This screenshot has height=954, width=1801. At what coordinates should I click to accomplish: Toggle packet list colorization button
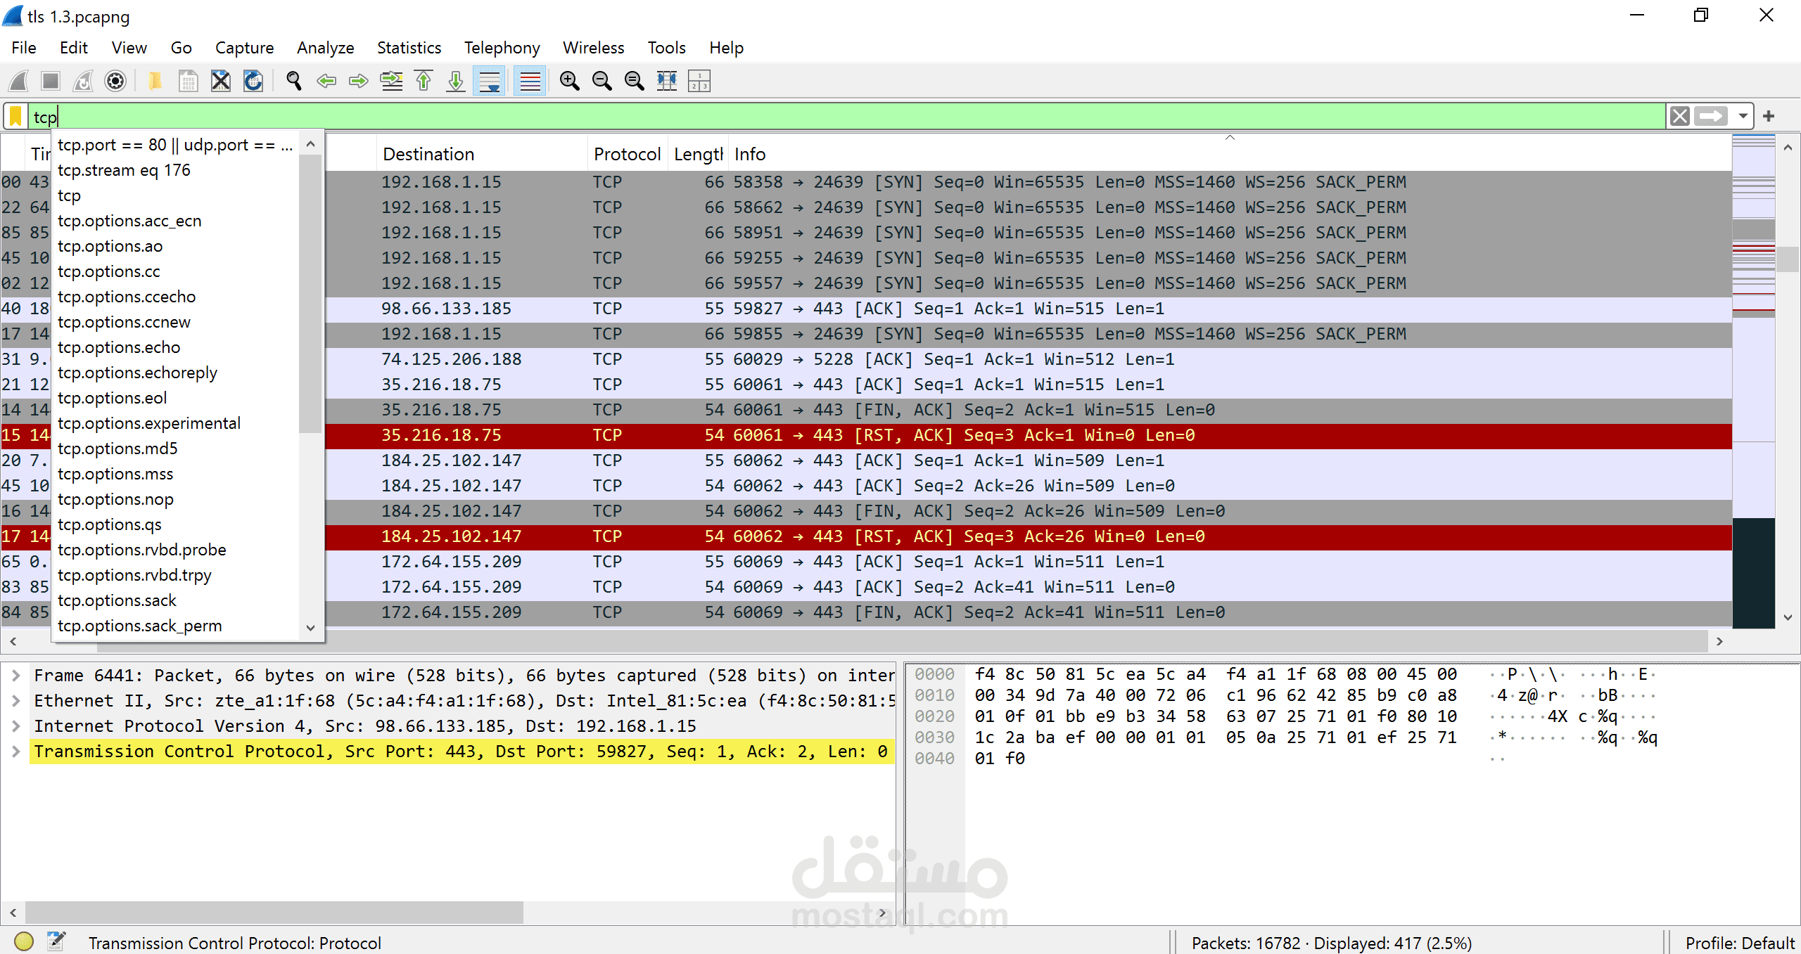tap(530, 82)
